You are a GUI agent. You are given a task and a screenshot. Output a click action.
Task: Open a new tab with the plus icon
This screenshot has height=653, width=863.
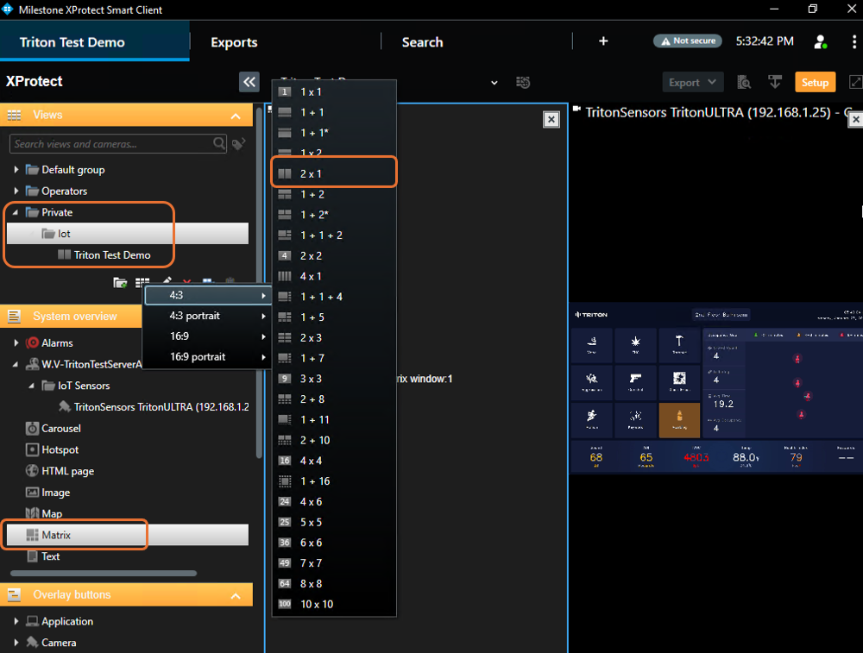tap(603, 41)
